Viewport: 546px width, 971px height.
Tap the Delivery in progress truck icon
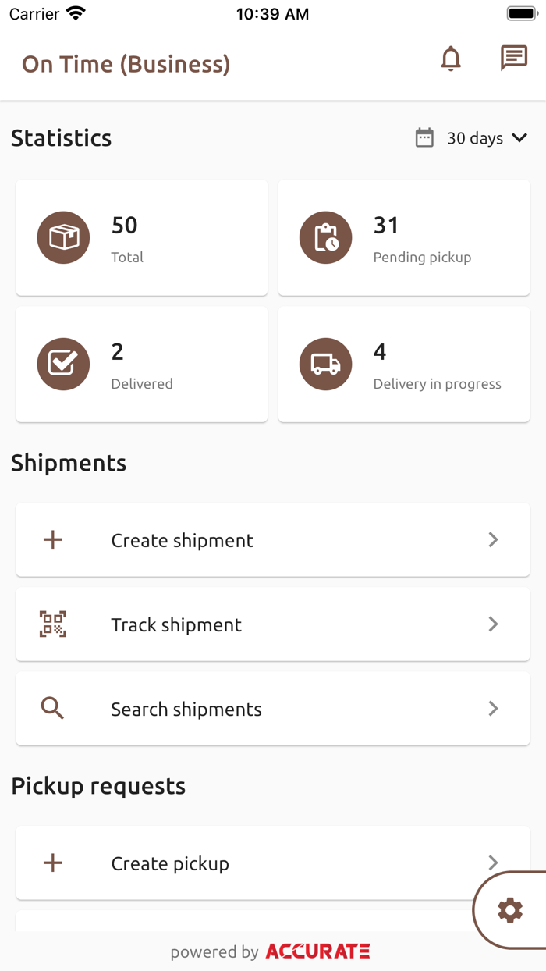[x=326, y=364]
